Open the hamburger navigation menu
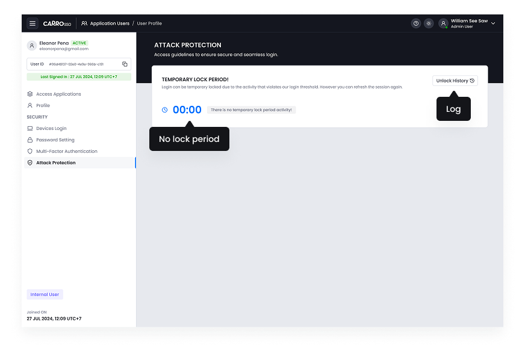The width and height of the screenshot is (525, 356). (x=33, y=23)
